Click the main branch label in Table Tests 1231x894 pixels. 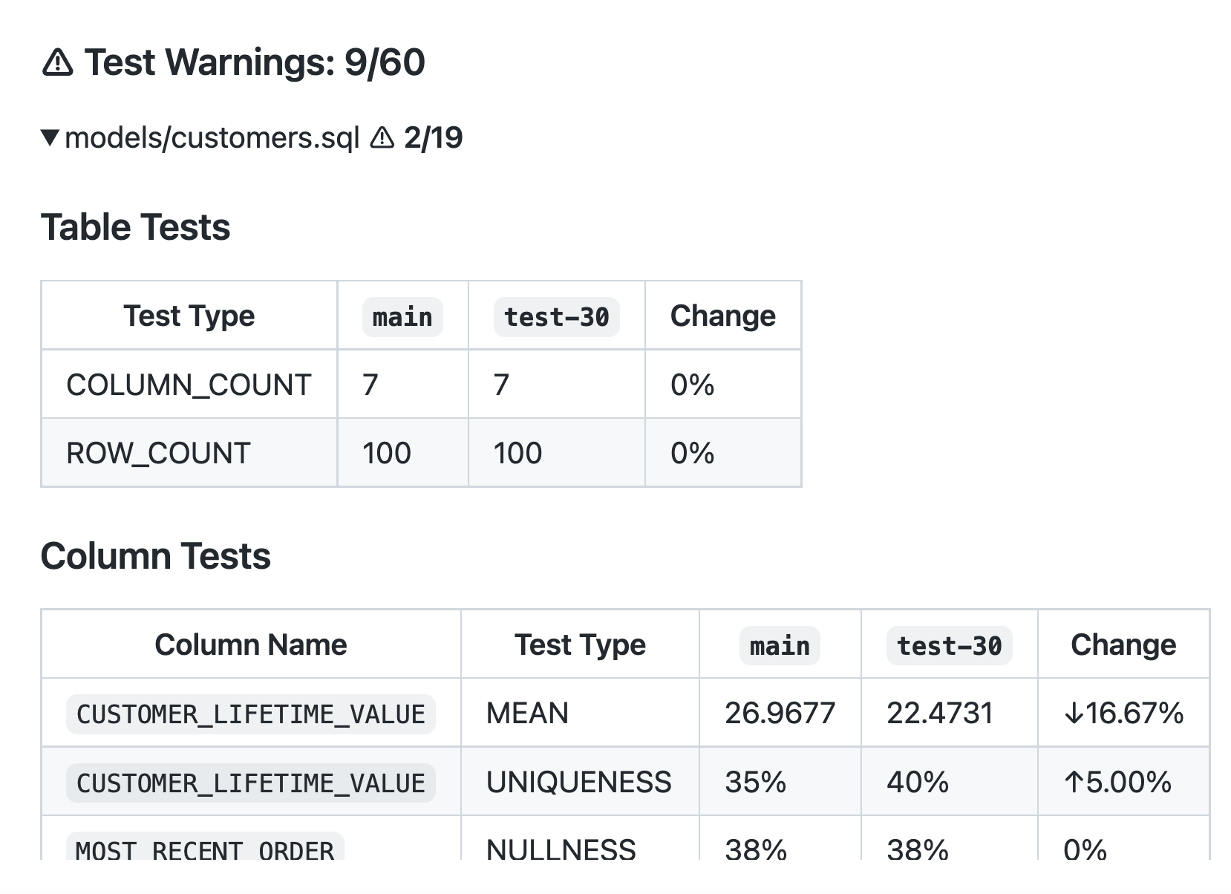click(402, 317)
